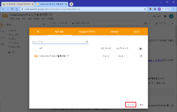The width and height of the screenshot is (177, 112).
Task: Reload the page
Action: 12,9
